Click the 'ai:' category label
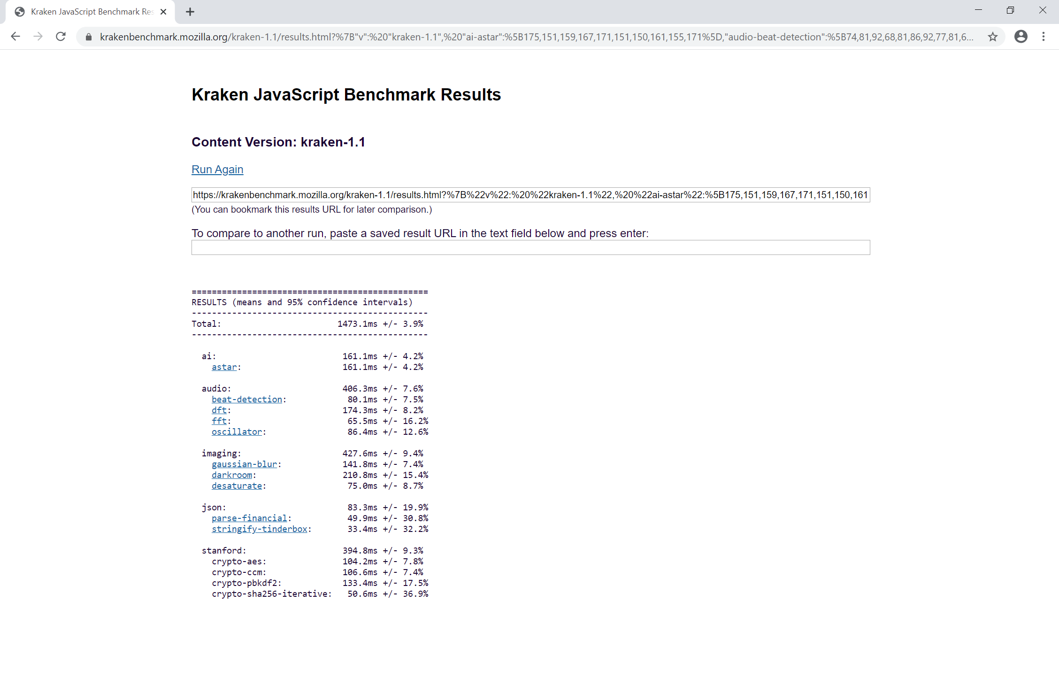 209,356
